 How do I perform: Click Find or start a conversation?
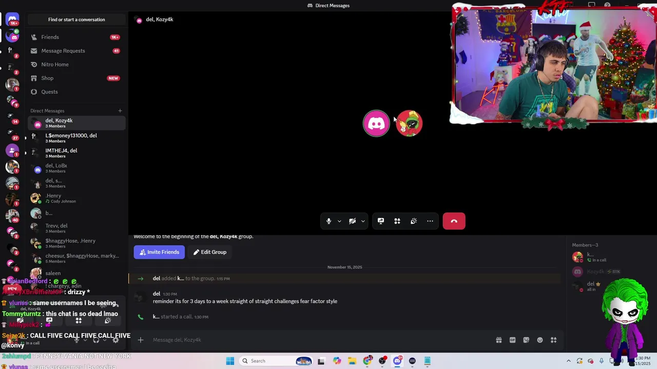76,19
